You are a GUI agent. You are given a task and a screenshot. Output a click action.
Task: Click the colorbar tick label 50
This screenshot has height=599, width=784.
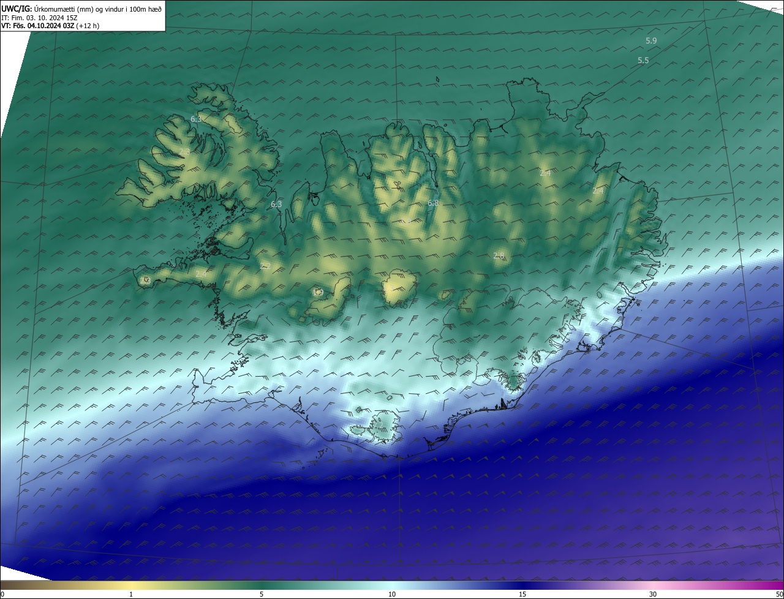779,594
